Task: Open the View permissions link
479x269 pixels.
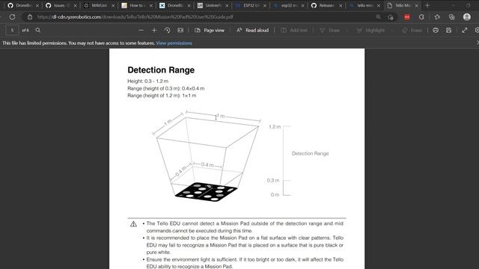Action: (x=174, y=43)
